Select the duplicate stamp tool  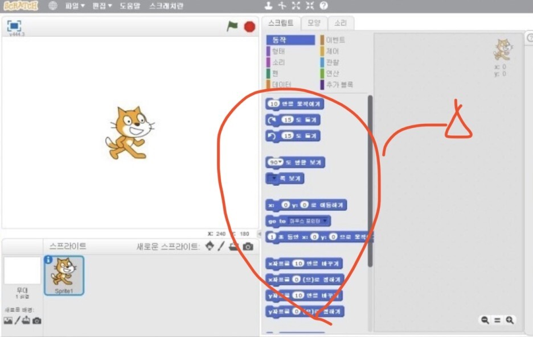(x=269, y=6)
